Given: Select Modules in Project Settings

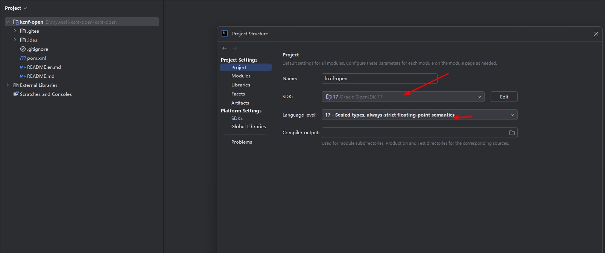Looking at the screenshot, I should point(241,76).
